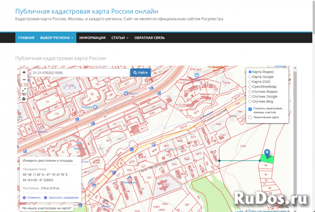Switch to OpenStreetMap layer
The image size is (315, 212).
click(x=250, y=87)
